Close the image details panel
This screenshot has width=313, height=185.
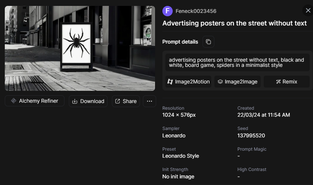308,10
